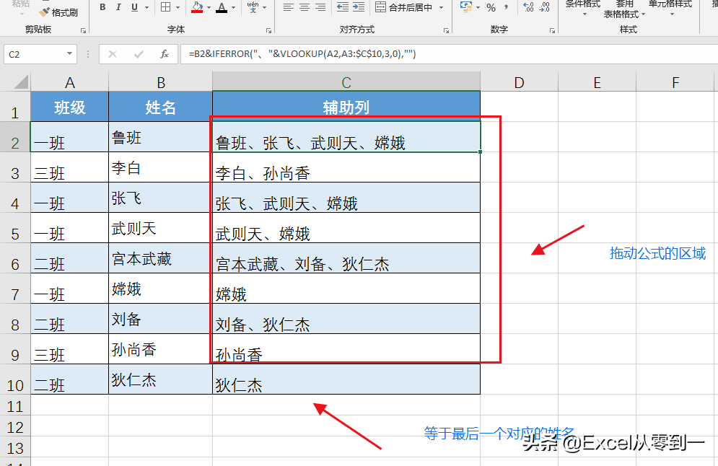The height and width of the screenshot is (466, 718).
Task: Center align text
Action: (x=304, y=7)
